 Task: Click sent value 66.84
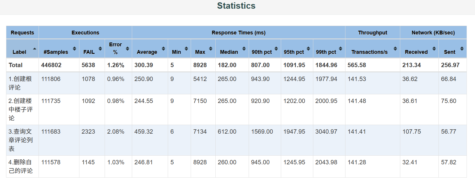449,79
